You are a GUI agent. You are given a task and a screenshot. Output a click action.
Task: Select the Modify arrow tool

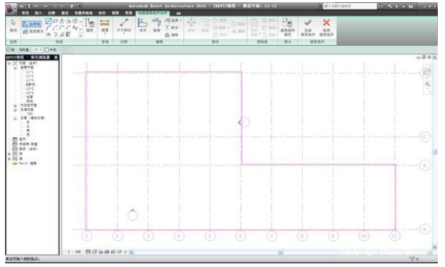coord(13,25)
